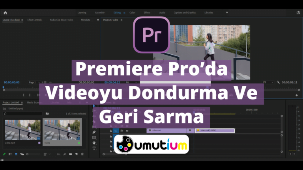Image resolution: width=303 pixels, height=170 pixels.
Task: Select the Selection arrow tool
Action: click(x=94, y=106)
